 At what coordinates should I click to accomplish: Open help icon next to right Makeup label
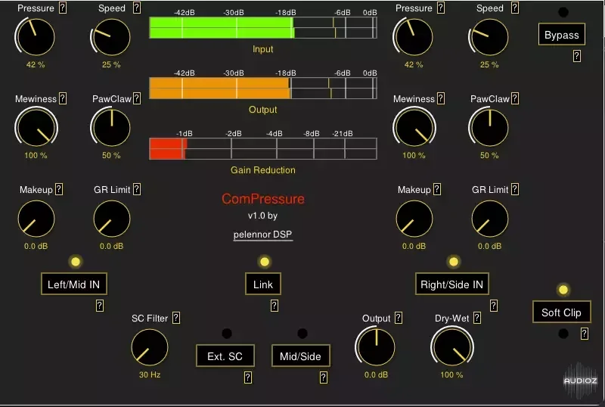pyautogui.click(x=437, y=189)
